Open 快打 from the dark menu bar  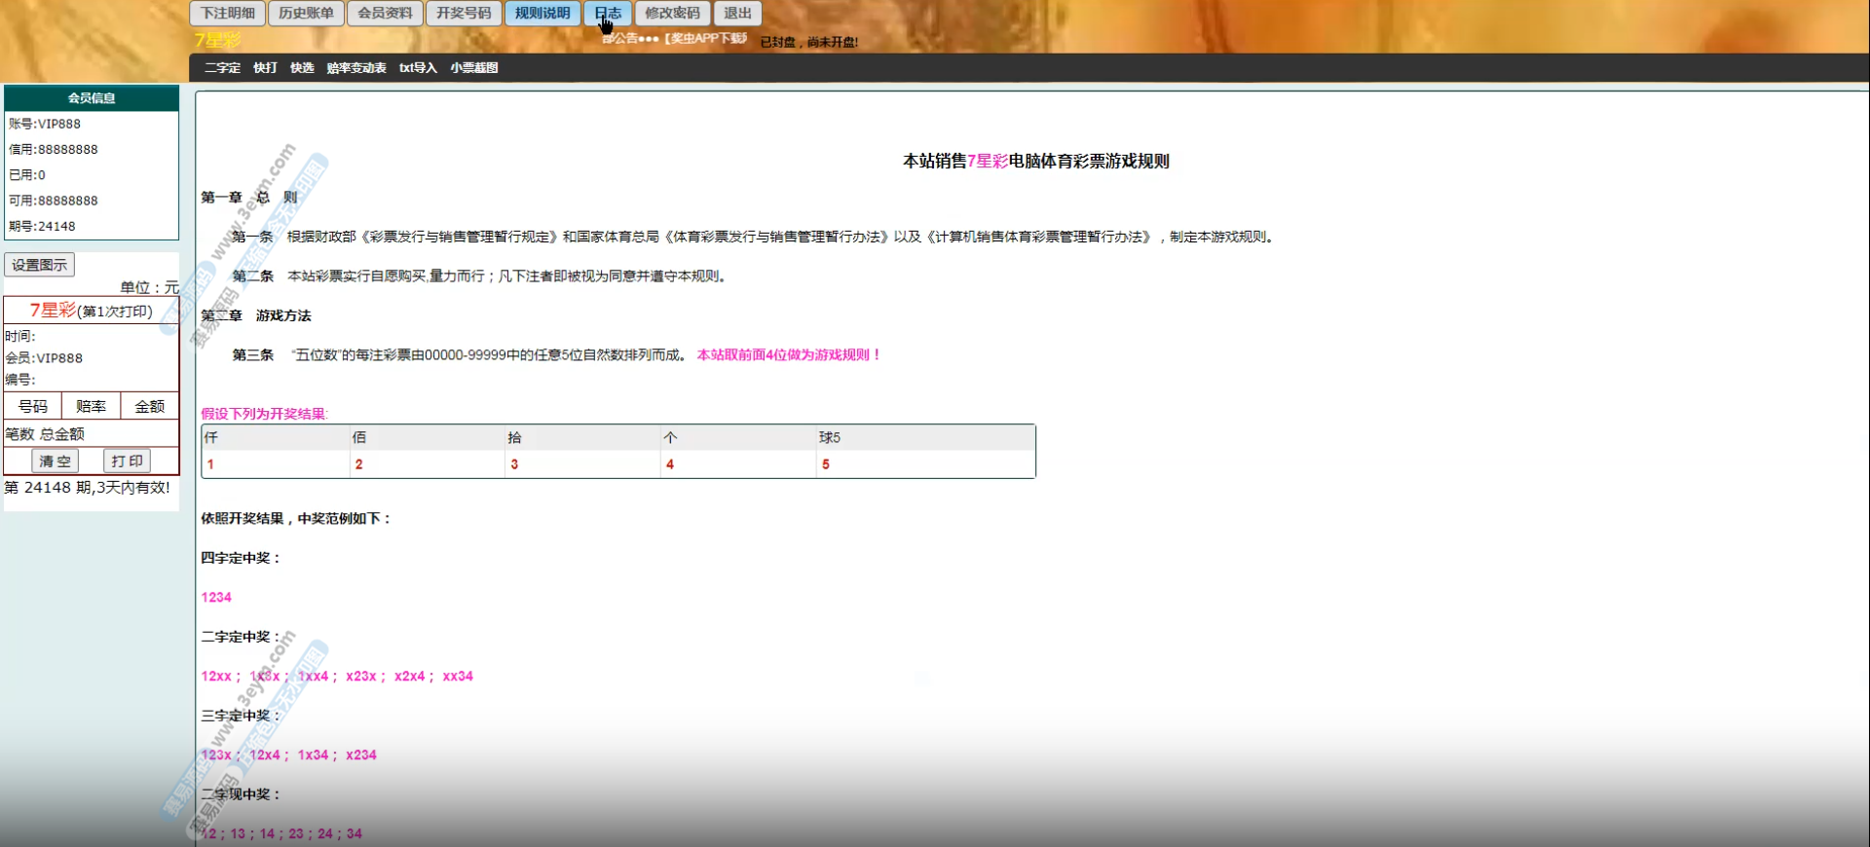coord(265,68)
